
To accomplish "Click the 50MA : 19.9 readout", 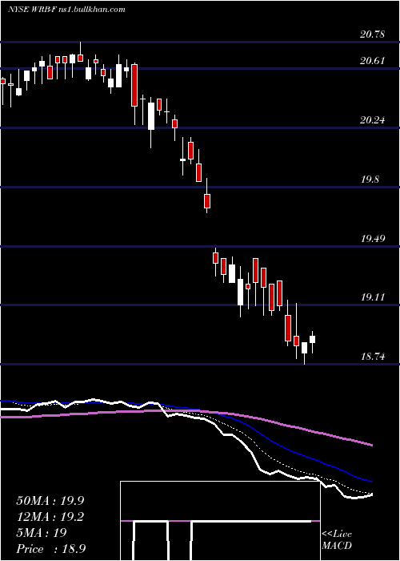I will tap(50, 501).
